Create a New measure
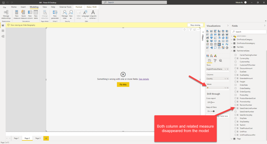This screenshot has height=144, width=267. pyautogui.click(x=17, y=15)
